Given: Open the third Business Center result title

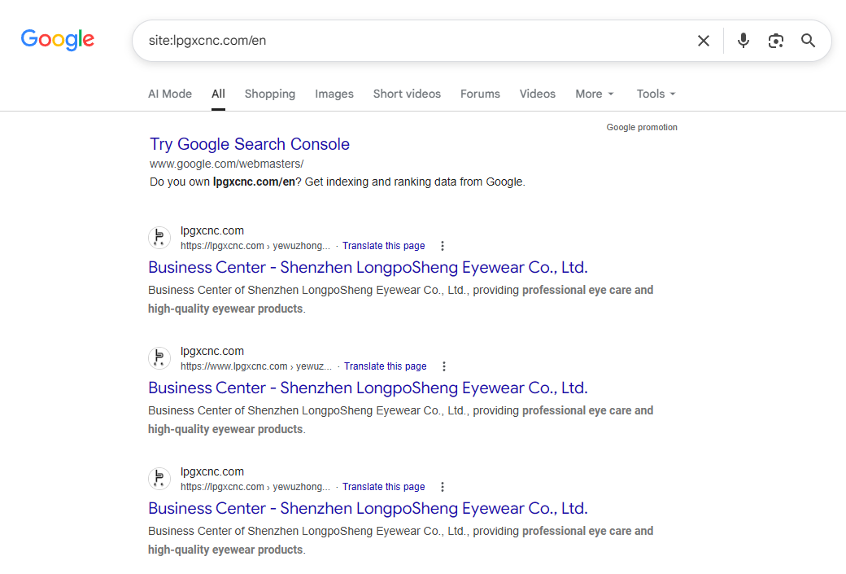Looking at the screenshot, I should (368, 508).
